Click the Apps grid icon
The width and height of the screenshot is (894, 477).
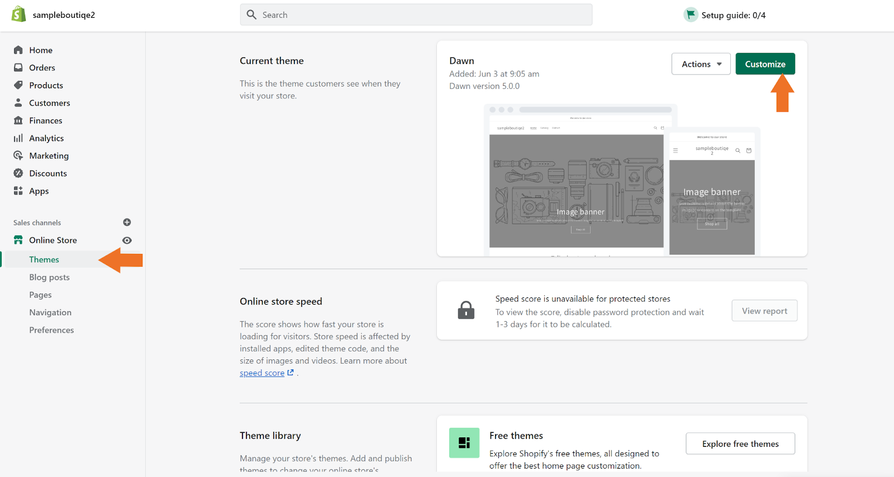[x=18, y=191]
